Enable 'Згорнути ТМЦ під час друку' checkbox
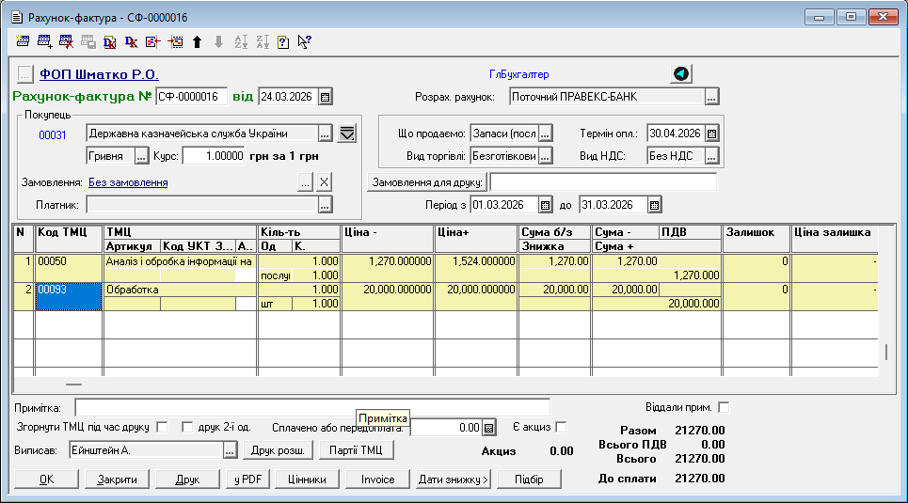 pos(162,427)
